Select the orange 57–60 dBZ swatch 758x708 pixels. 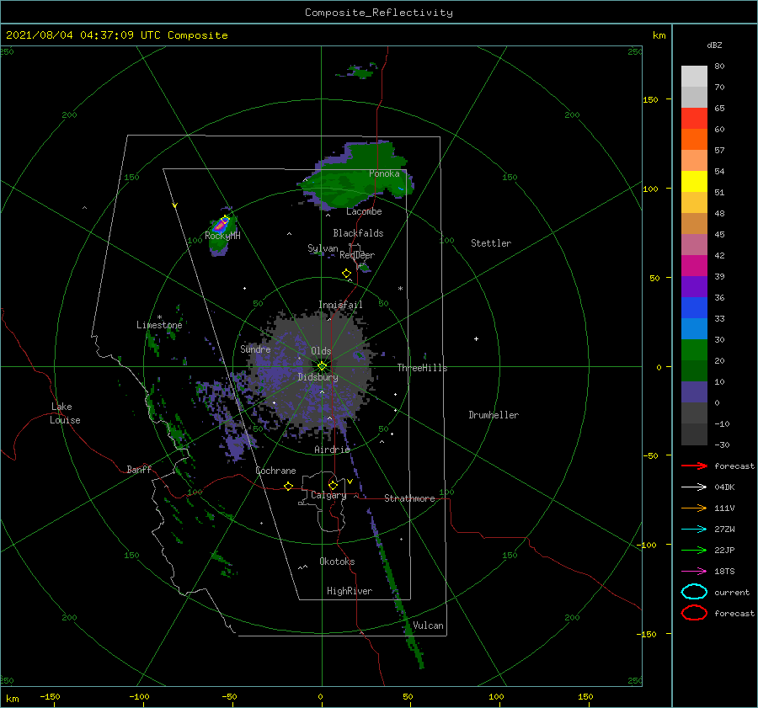[x=694, y=140]
